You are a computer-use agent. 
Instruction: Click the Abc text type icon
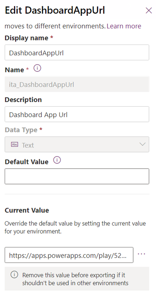pos(15,145)
